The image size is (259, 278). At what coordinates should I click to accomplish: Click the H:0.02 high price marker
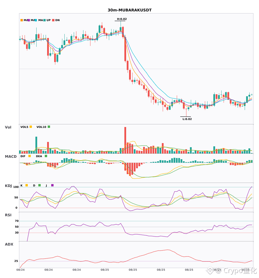(122, 19)
